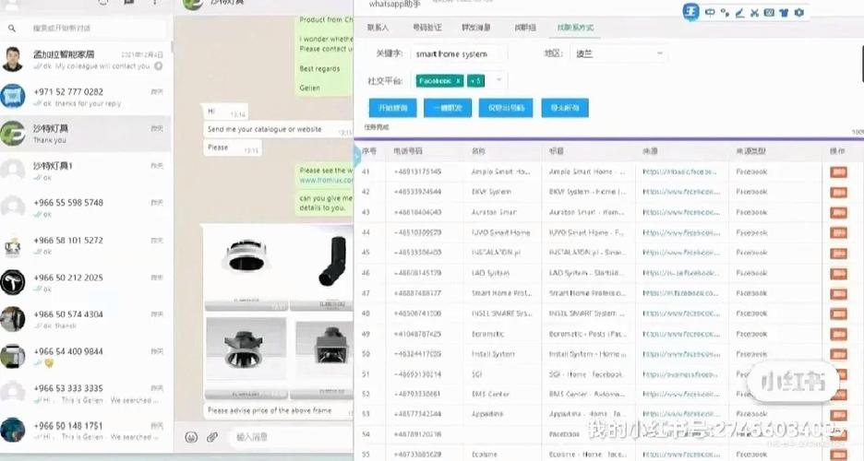864x461 pixels.
Task: Click the avatar of +966 50 148 1751
Action: click(12, 431)
